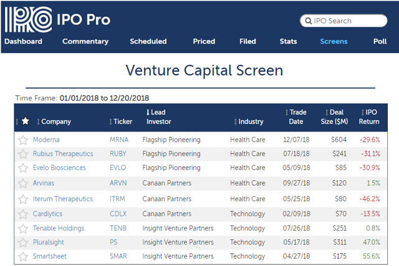Click the search magnifier icon

pyautogui.click(x=308, y=21)
